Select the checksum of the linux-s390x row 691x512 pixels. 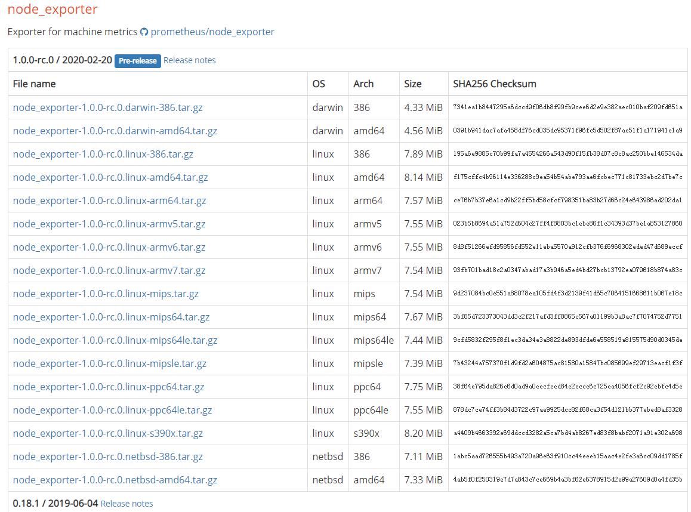567,433
